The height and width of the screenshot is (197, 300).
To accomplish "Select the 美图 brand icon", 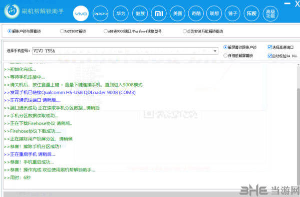I will point(178,14).
